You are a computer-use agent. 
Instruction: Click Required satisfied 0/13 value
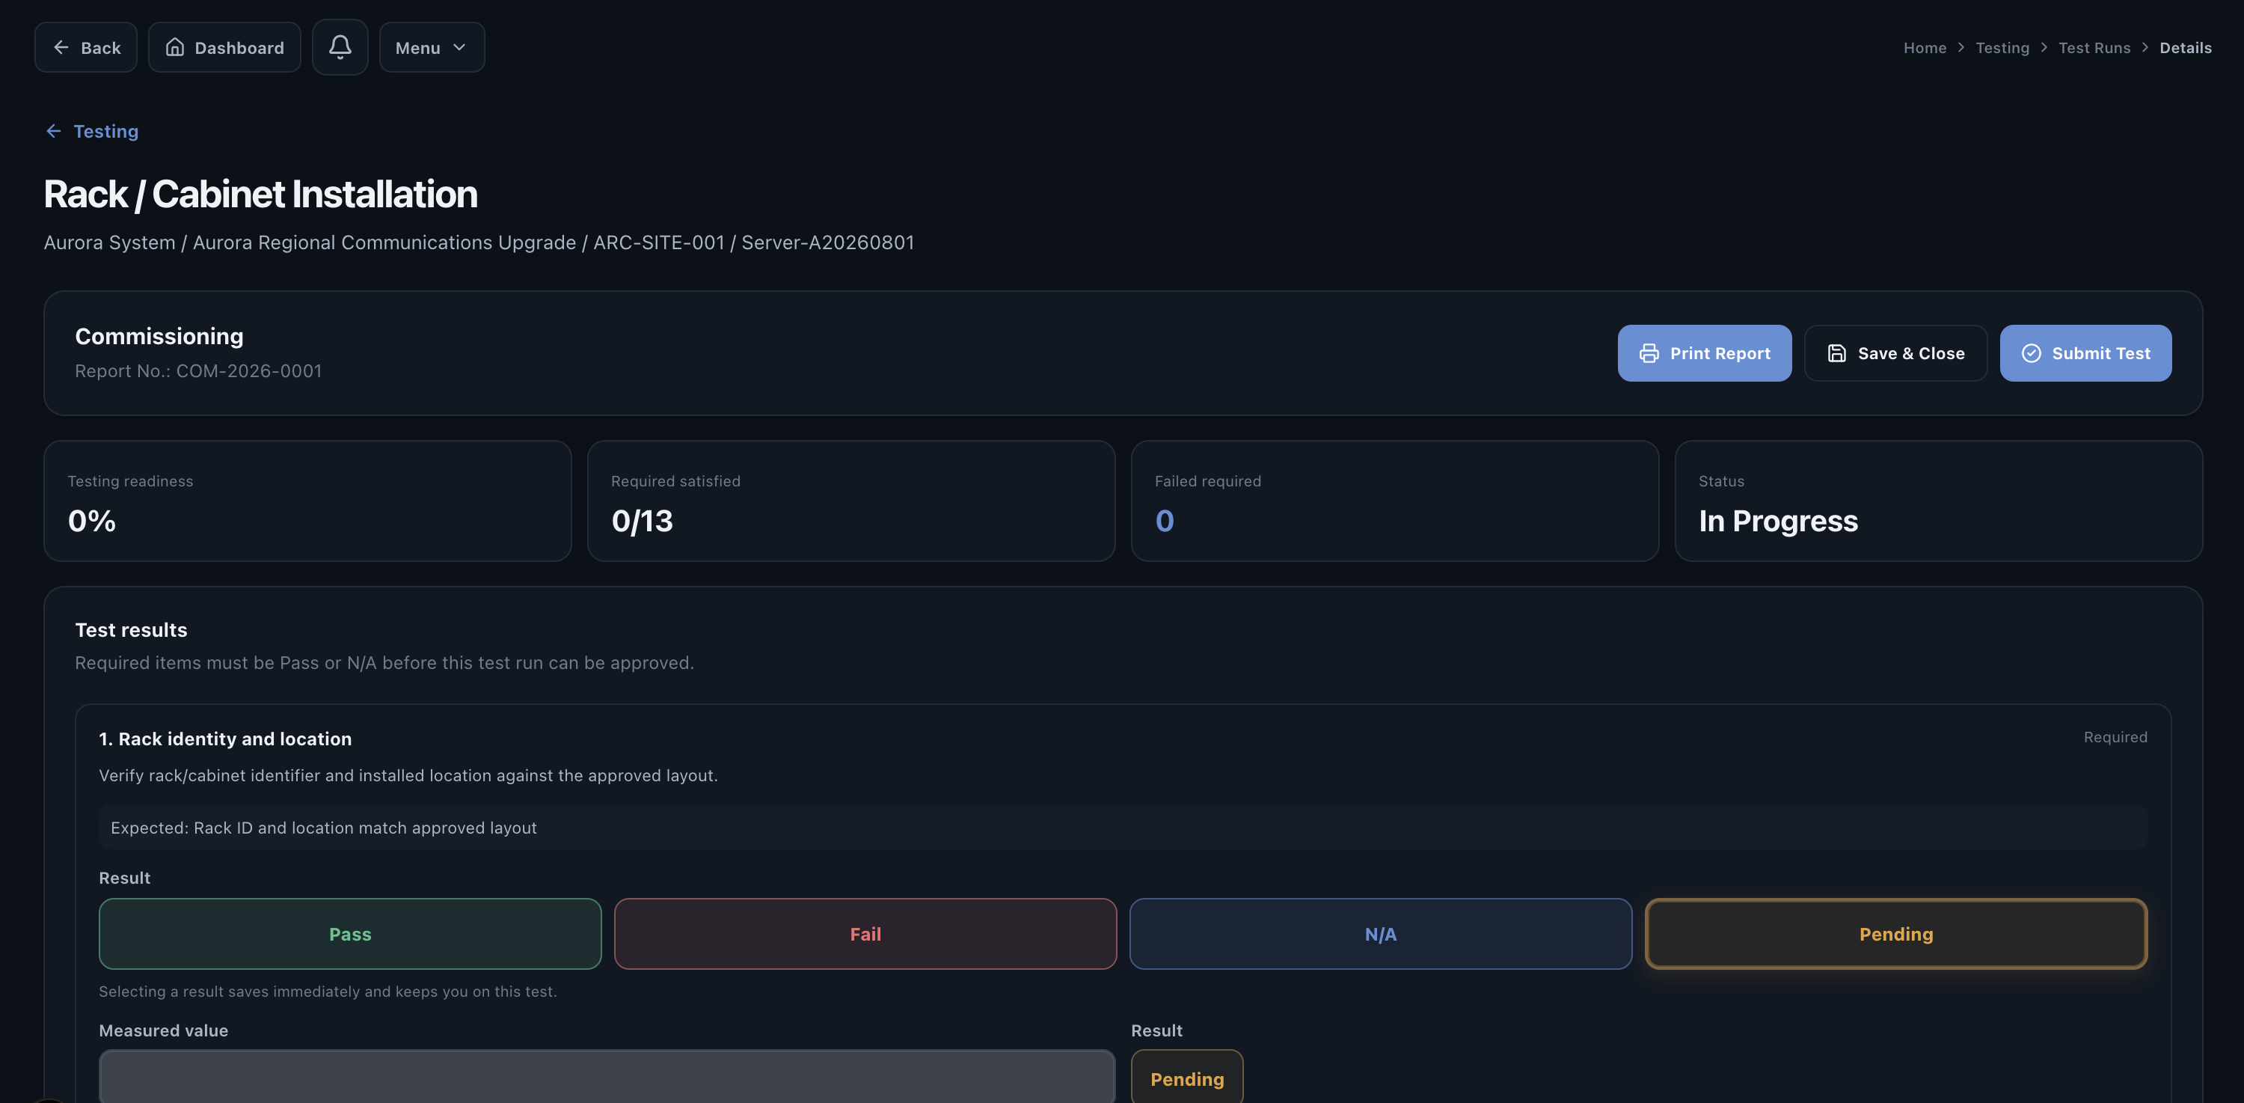tap(642, 520)
